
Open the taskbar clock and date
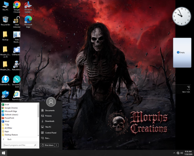point(188,153)
